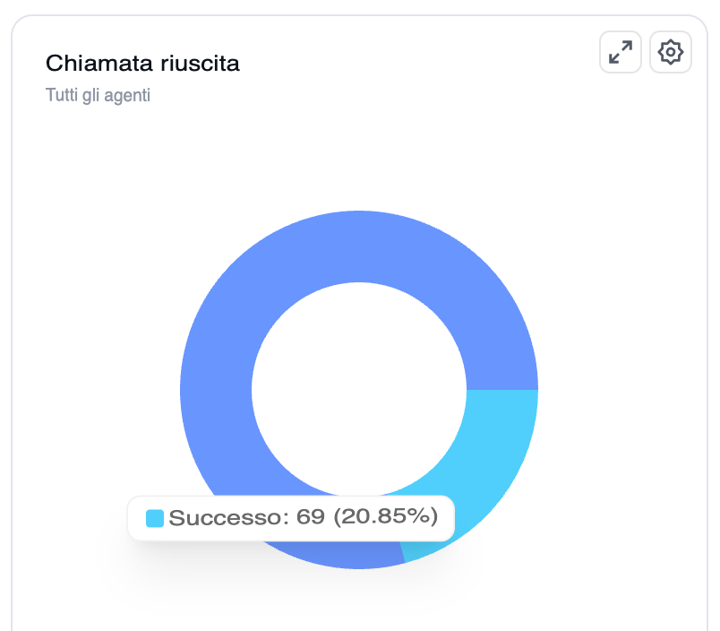Click the "Tutti gli agenti" subtitle

[x=98, y=95]
